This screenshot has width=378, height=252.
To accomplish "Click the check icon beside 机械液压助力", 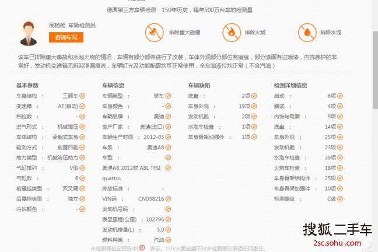I will click(x=82, y=157).
